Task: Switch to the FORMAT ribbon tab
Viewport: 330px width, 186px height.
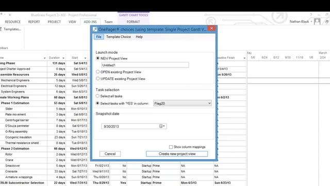Action: [133, 22]
